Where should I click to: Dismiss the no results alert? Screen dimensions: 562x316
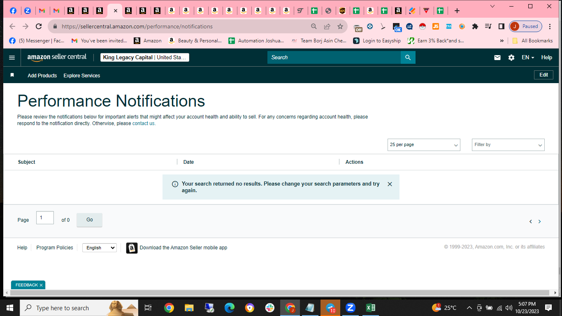pyautogui.click(x=390, y=184)
